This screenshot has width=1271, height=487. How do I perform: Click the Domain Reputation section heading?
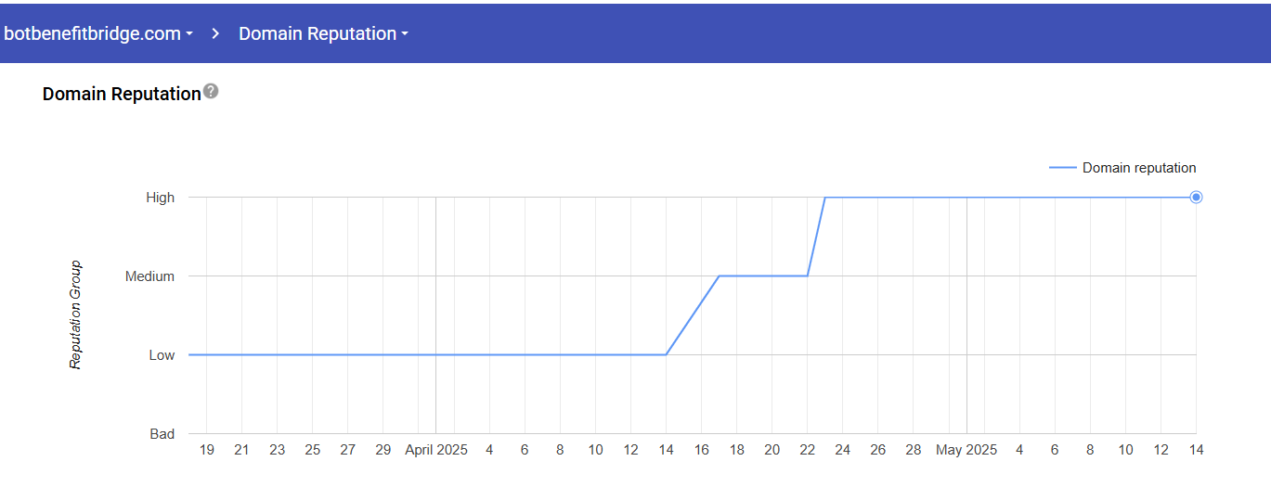coord(122,94)
